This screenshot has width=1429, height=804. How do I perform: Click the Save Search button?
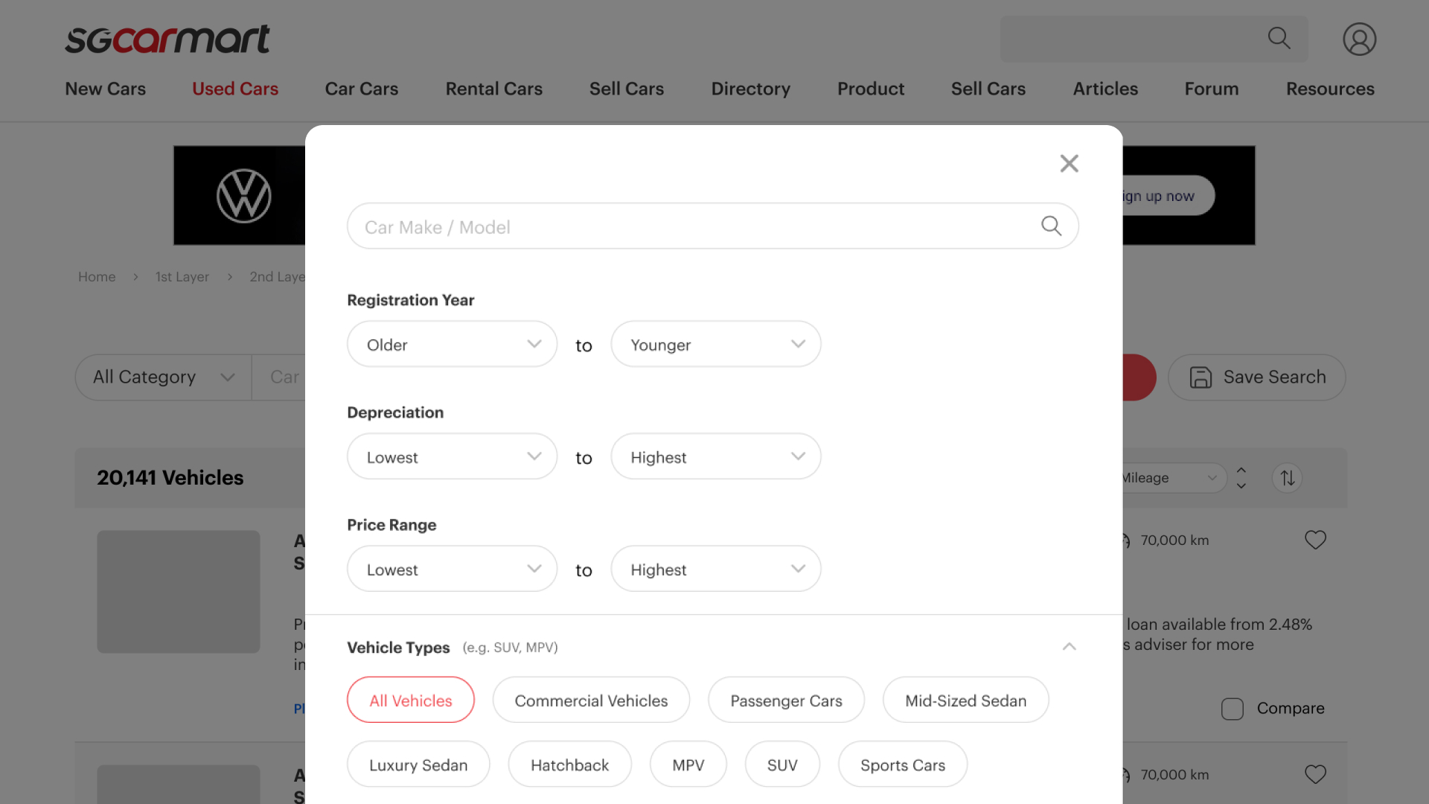1257,377
